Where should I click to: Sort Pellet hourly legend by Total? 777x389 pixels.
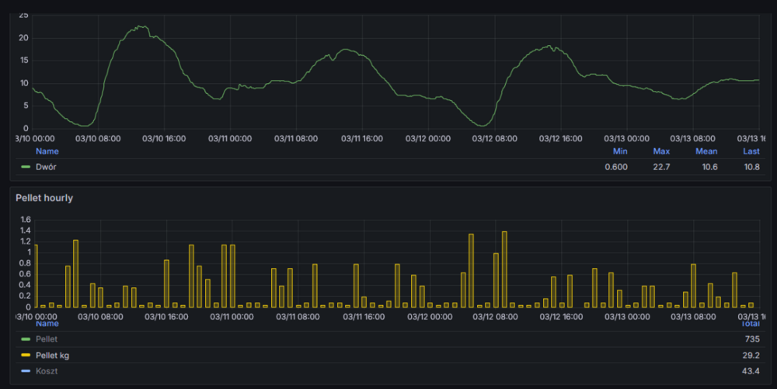pyautogui.click(x=749, y=323)
